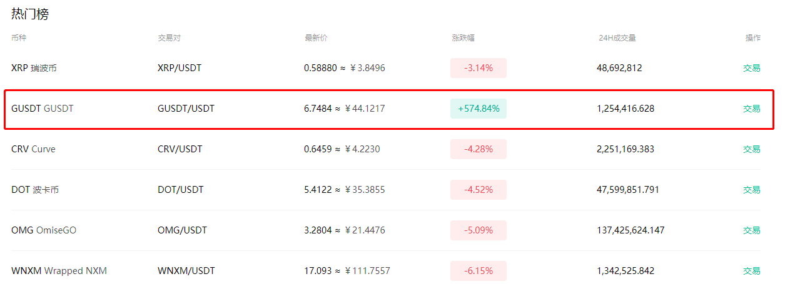Select the XRP/USDT trading pair
785x284 pixels.
point(180,68)
